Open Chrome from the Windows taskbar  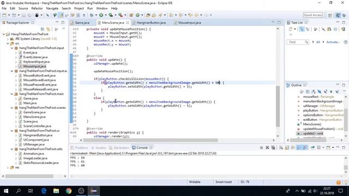(69, 191)
